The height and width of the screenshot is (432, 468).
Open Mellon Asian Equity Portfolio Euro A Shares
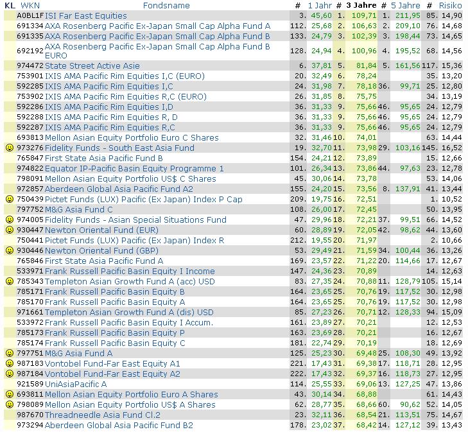click(132, 394)
